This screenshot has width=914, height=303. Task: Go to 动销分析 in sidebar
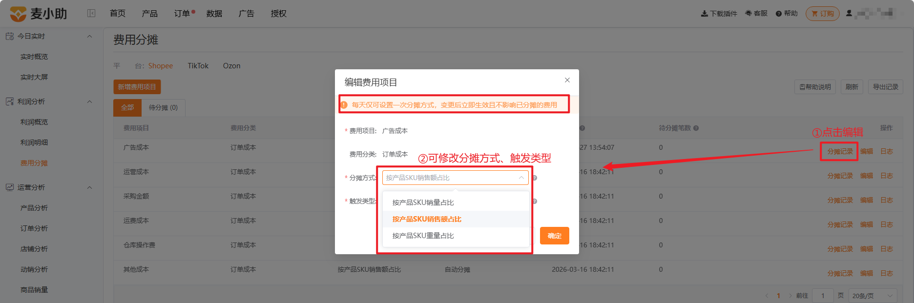click(34, 270)
